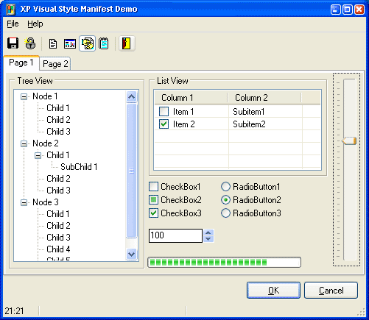The image size is (369, 320).
Task: Click the tree view scrollbar thumb
Action: 131,171
